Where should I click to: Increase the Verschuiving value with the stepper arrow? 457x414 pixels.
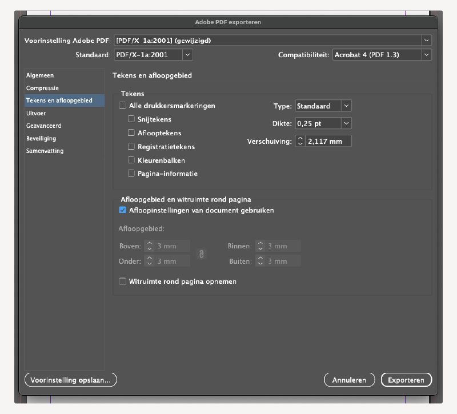point(300,139)
